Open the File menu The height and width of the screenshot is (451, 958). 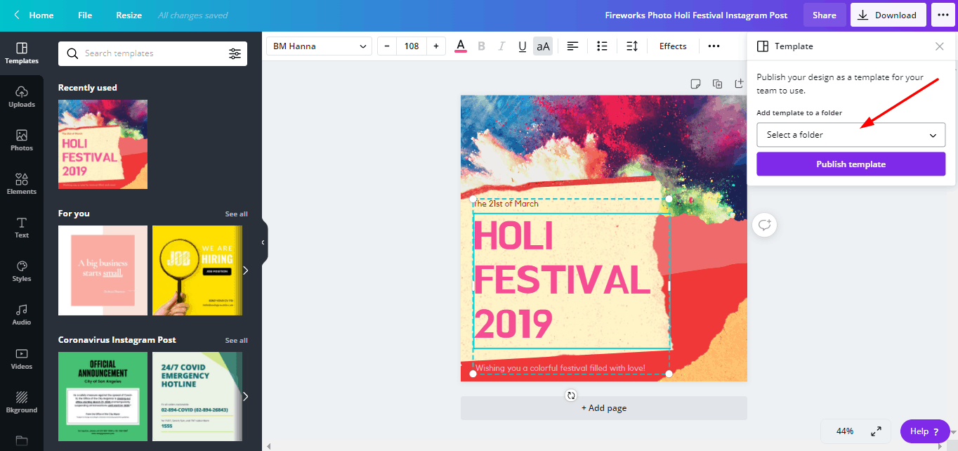tap(85, 15)
